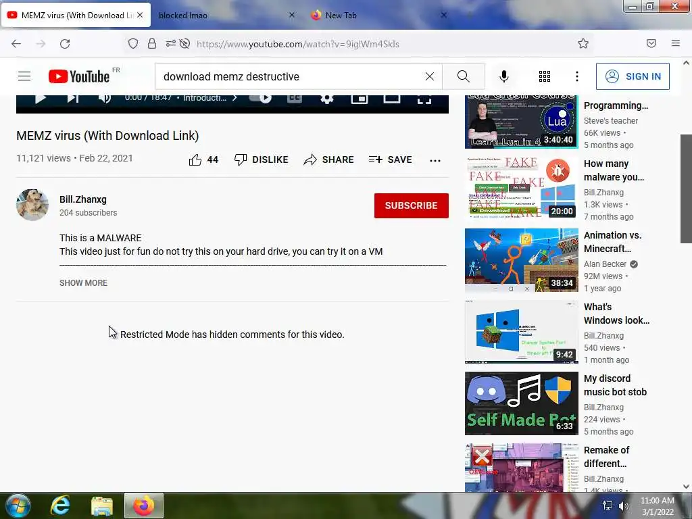692x519 pixels.
Task: Go back with the browser back arrow
Action: tap(16, 44)
